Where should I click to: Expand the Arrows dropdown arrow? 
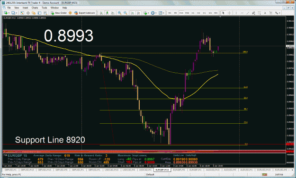pos(279,13)
